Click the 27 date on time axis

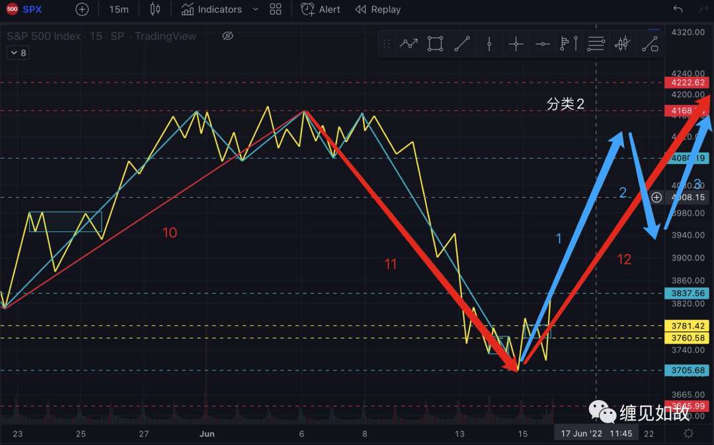coord(143,434)
